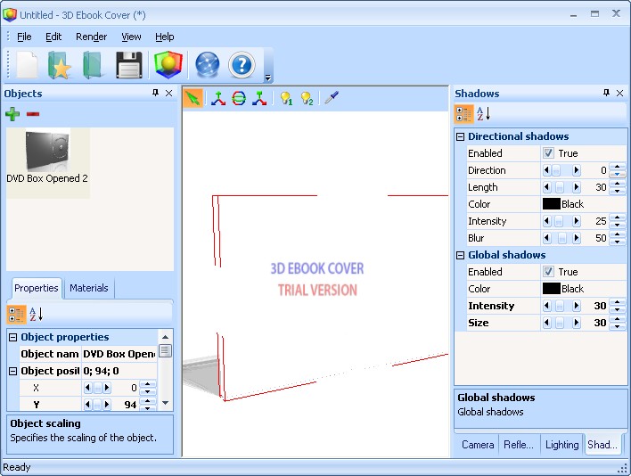This screenshot has width=631, height=476.
Task: Toggle Global shadows Enabled checkbox
Action: [x=549, y=272]
